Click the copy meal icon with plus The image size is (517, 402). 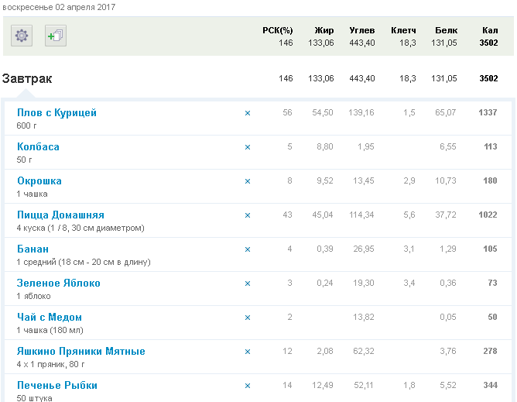pyautogui.click(x=56, y=36)
